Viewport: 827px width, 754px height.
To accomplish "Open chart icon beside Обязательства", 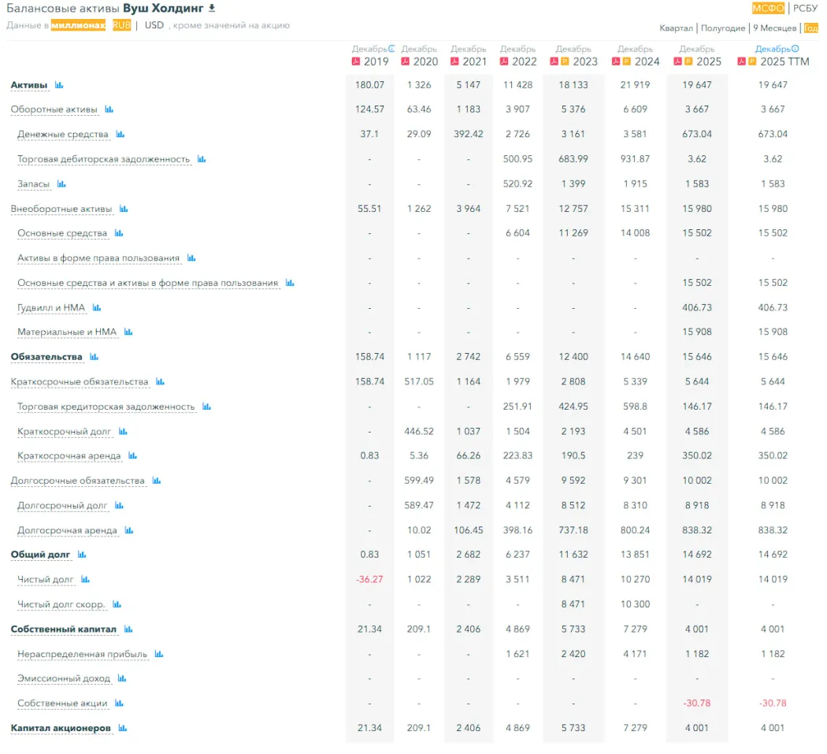I will [x=94, y=357].
